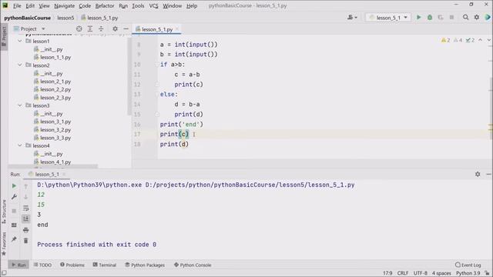The width and height of the screenshot is (493, 277).
Task: Jump to next highlighted error arrow
Action: 488,40
